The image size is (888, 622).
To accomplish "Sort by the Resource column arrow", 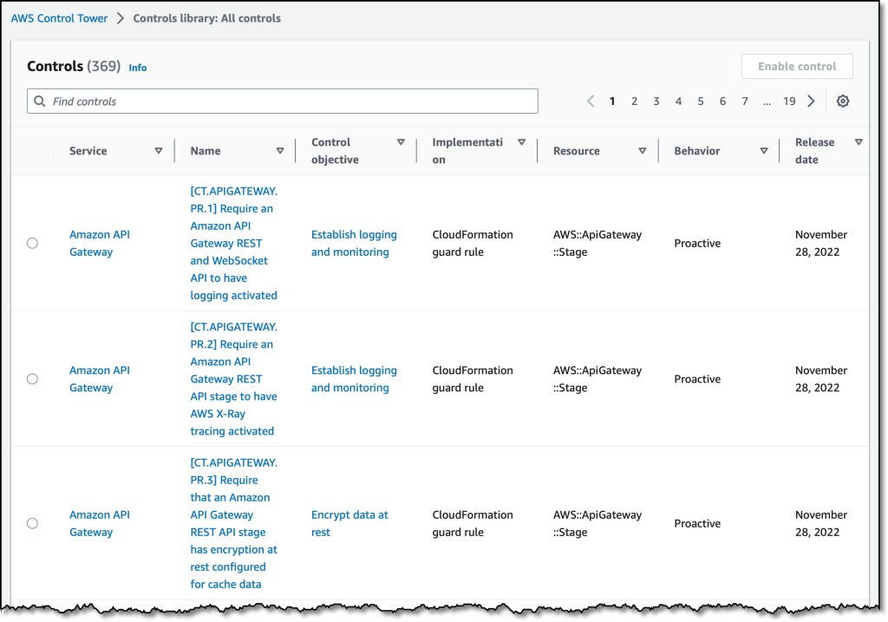I will click(643, 151).
